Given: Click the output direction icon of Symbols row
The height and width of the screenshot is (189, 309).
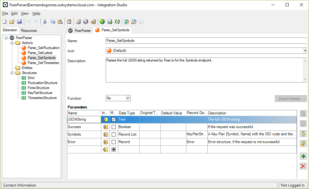Looking at the screenshot, I should [x=105, y=134].
